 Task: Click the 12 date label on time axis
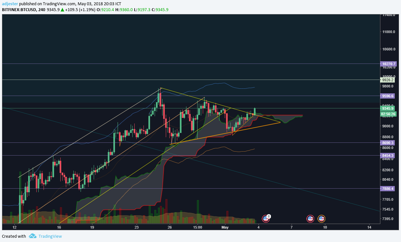14,227
